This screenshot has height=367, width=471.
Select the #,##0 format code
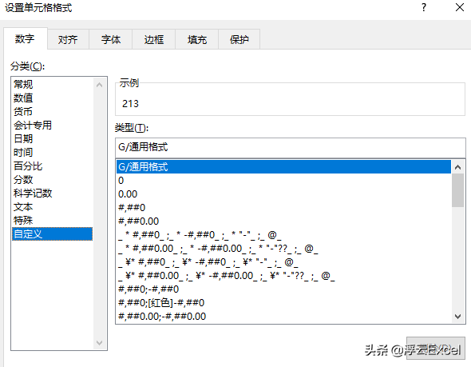[283, 208]
